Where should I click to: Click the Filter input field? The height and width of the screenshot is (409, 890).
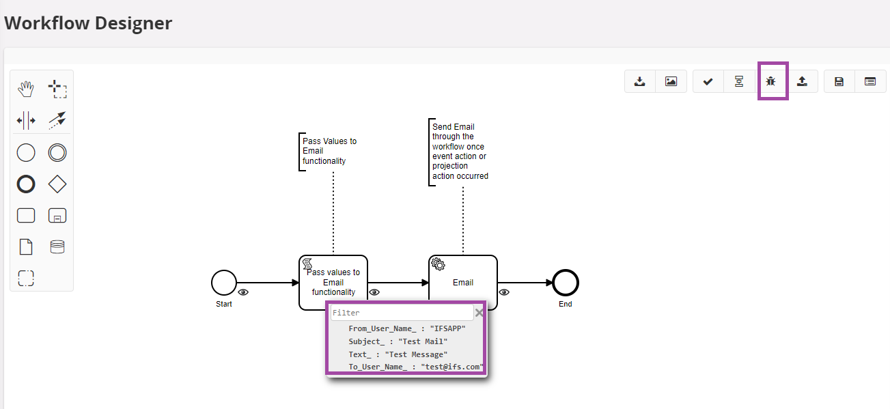(x=402, y=313)
